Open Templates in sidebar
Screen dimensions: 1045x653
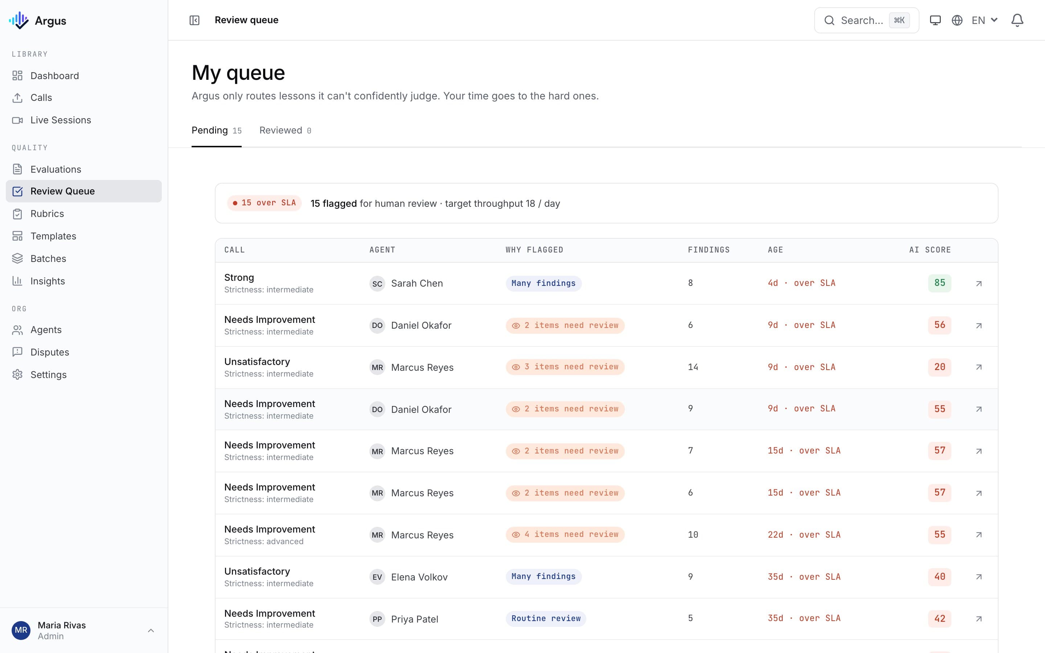pos(84,236)
